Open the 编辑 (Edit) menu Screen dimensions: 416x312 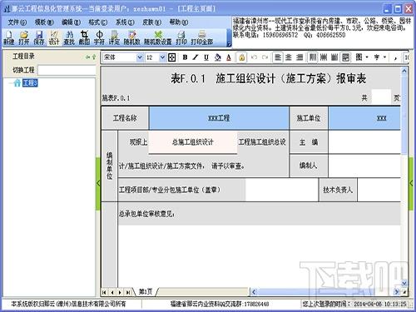pyautogui.click(x=71, y=22)
